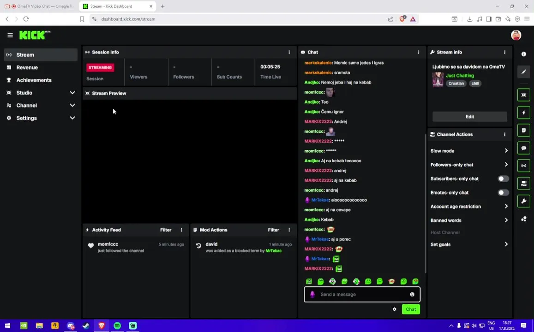Click the chat panel scrollbar
This screenshot has height=332, width=534.
pos(425,203)
